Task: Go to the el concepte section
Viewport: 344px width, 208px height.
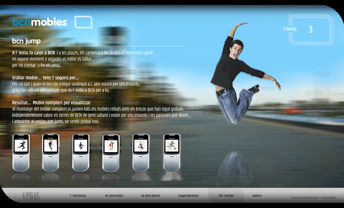Action: (114, 196)
